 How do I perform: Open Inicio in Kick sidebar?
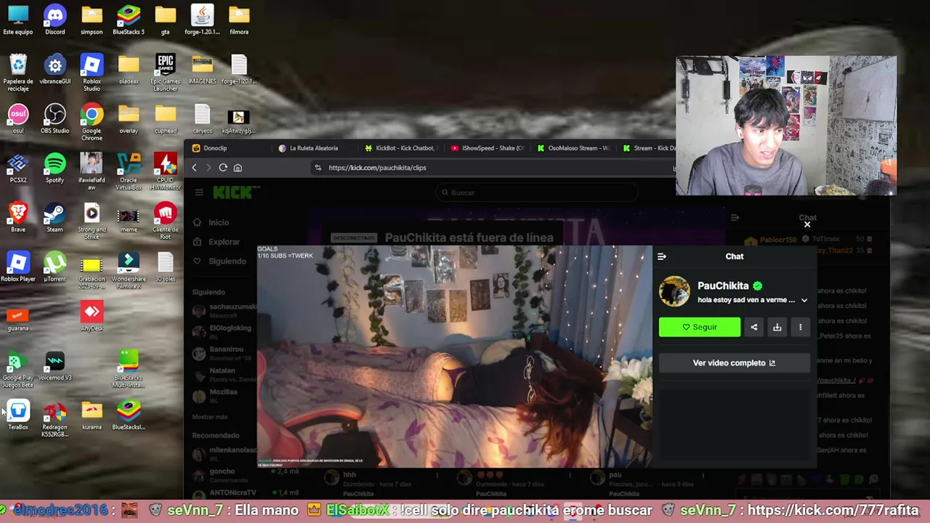point(218,223)
